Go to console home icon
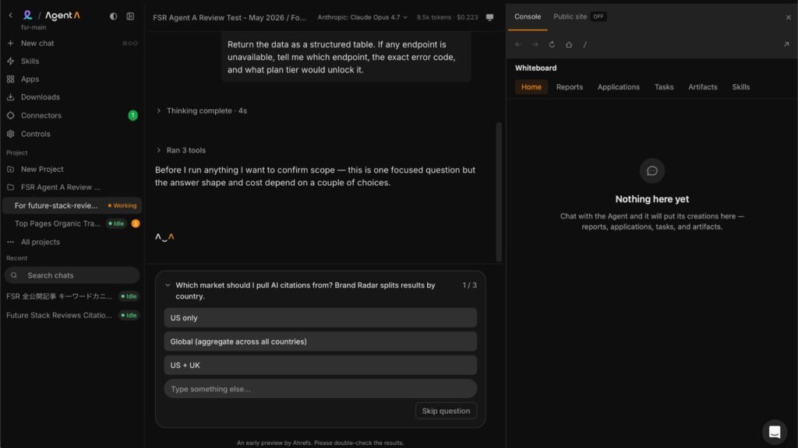The width and height of the screenshot is (798, 448). pos(568,44)
